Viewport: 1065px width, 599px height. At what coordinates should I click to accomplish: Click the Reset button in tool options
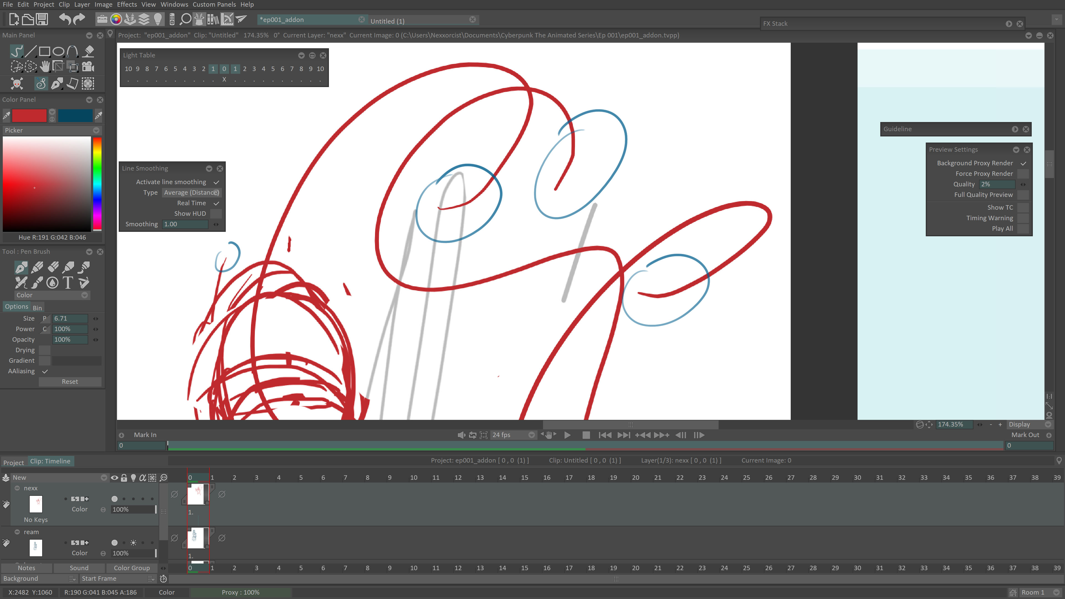pyautogui.click(x=70, y=382)
